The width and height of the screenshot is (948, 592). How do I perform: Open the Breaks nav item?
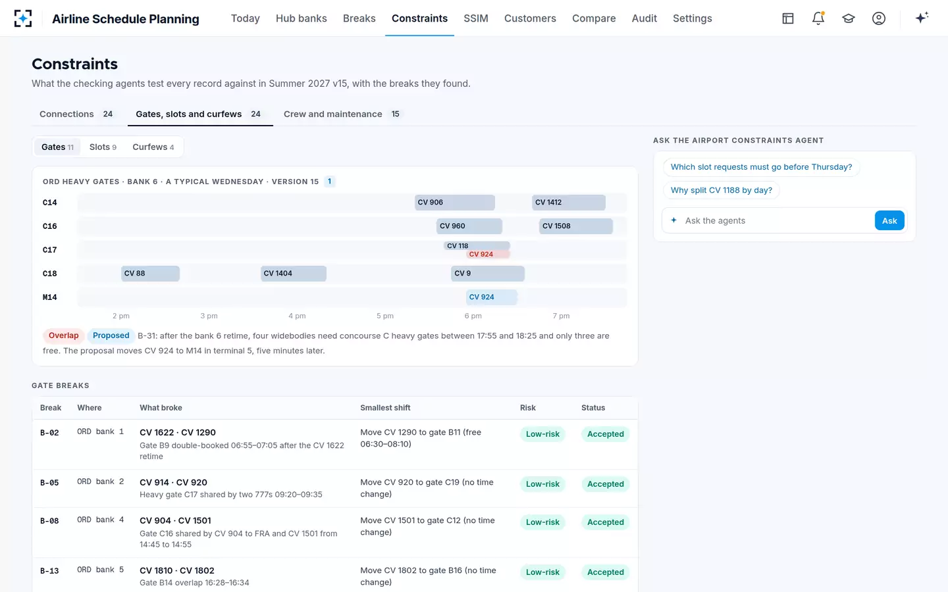359,18
